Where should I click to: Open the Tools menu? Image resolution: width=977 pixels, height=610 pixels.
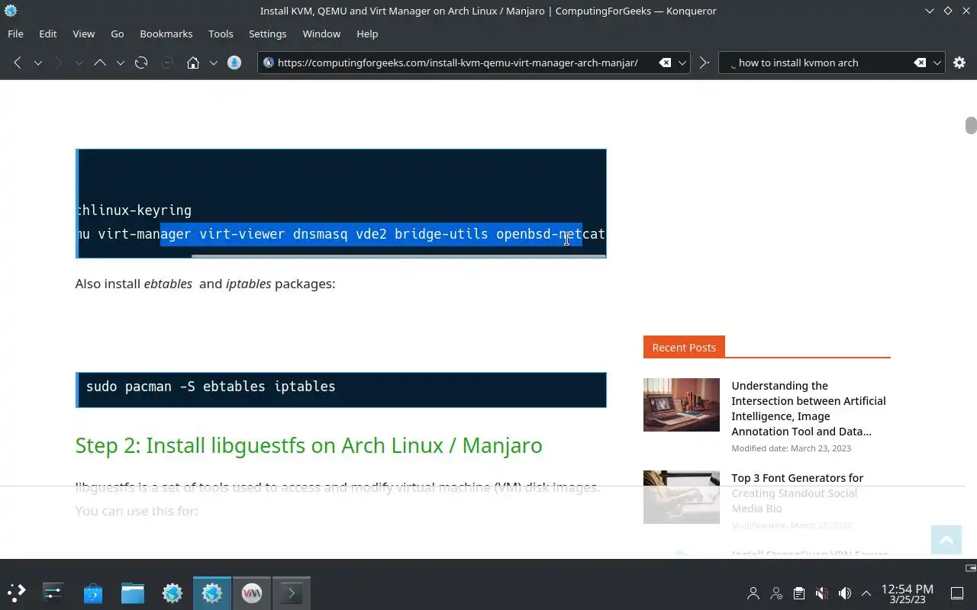click(x=221, y=34)
